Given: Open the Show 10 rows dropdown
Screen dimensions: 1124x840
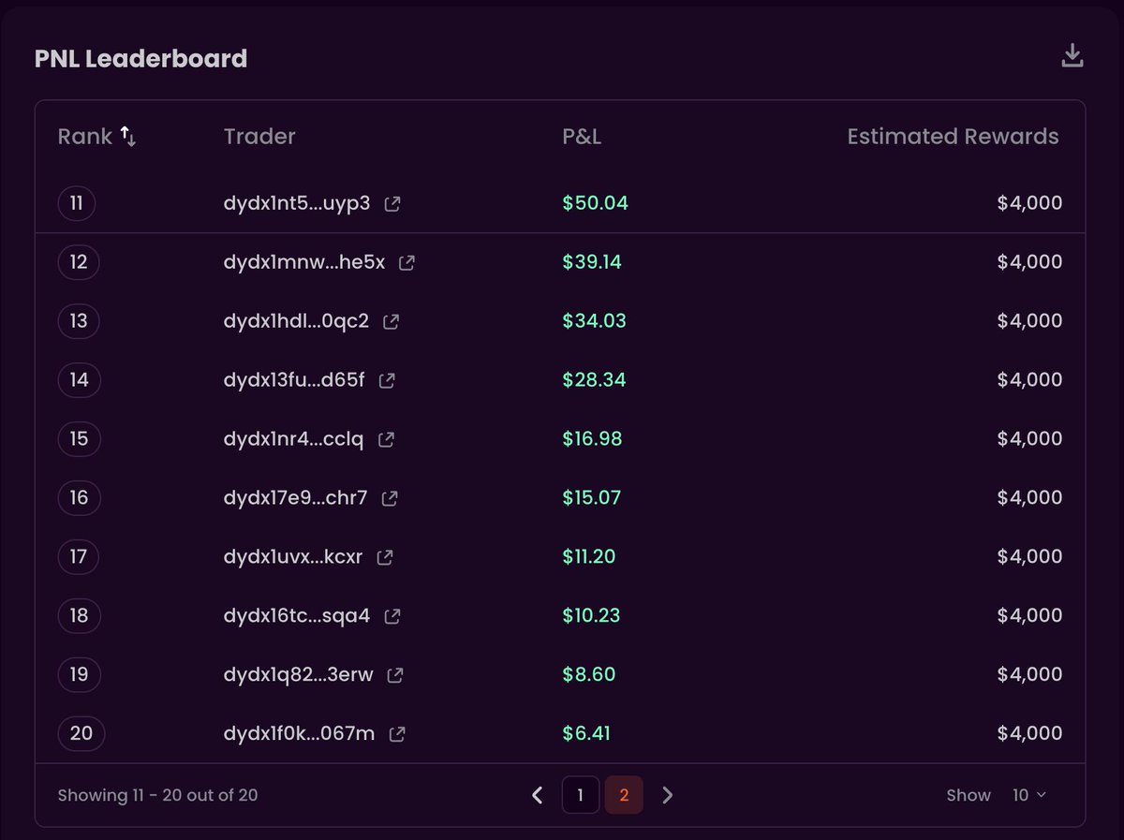Looking at the screenshot, I should pos(1029,795).
